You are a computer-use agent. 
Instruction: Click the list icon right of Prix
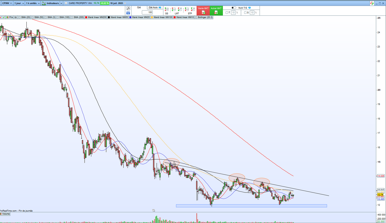16,17
